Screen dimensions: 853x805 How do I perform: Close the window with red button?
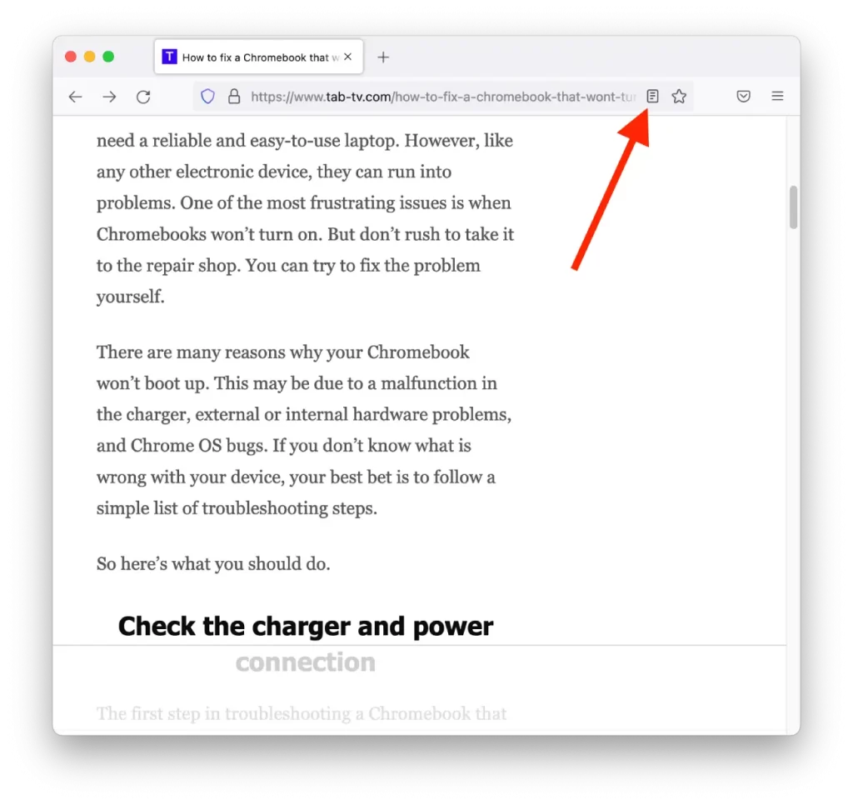click(71, 57)
